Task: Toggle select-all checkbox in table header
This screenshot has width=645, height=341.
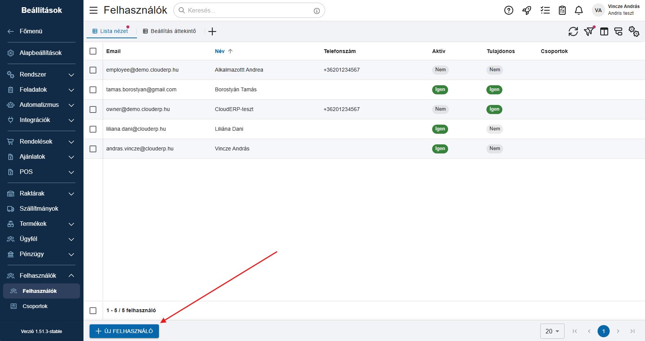Action: tap(93, 51)
